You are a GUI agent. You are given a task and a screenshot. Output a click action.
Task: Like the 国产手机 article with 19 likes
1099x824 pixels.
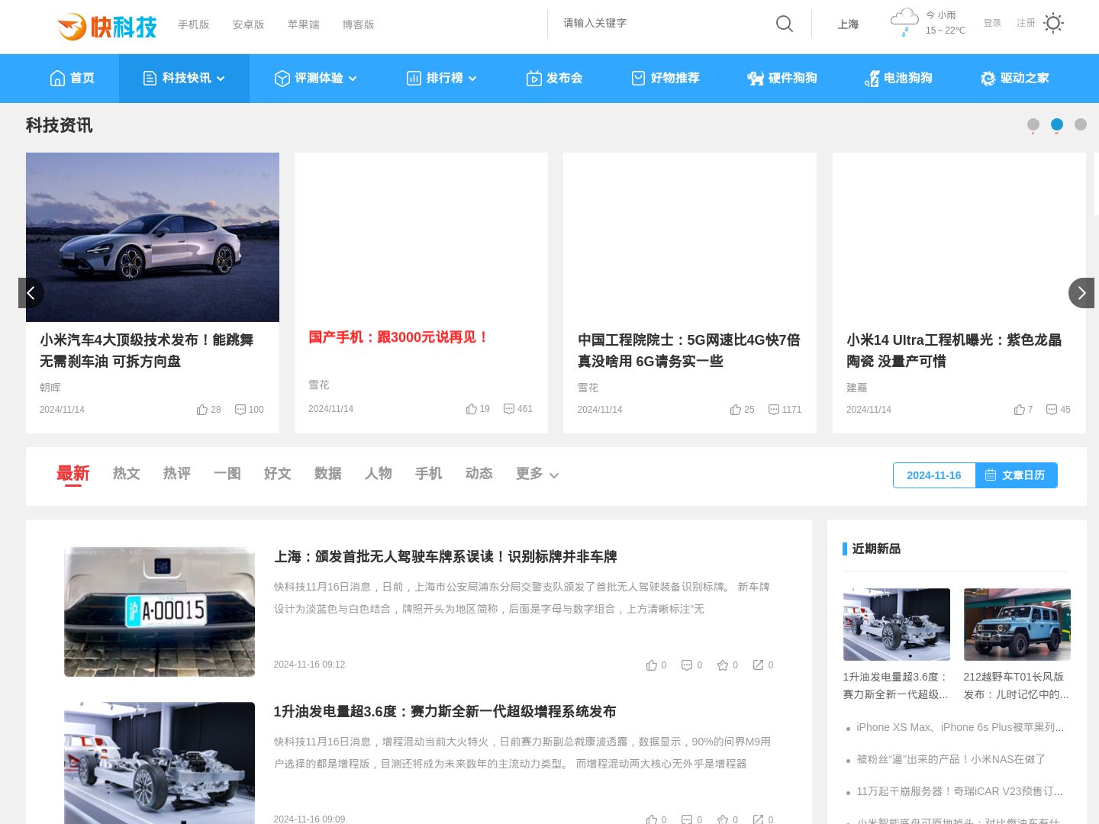[478, 409]
